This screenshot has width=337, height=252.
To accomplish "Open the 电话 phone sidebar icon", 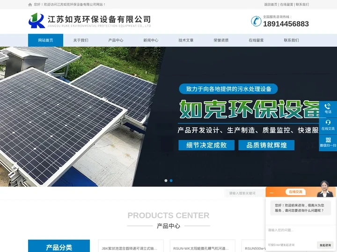I will [x=328, y=109].
